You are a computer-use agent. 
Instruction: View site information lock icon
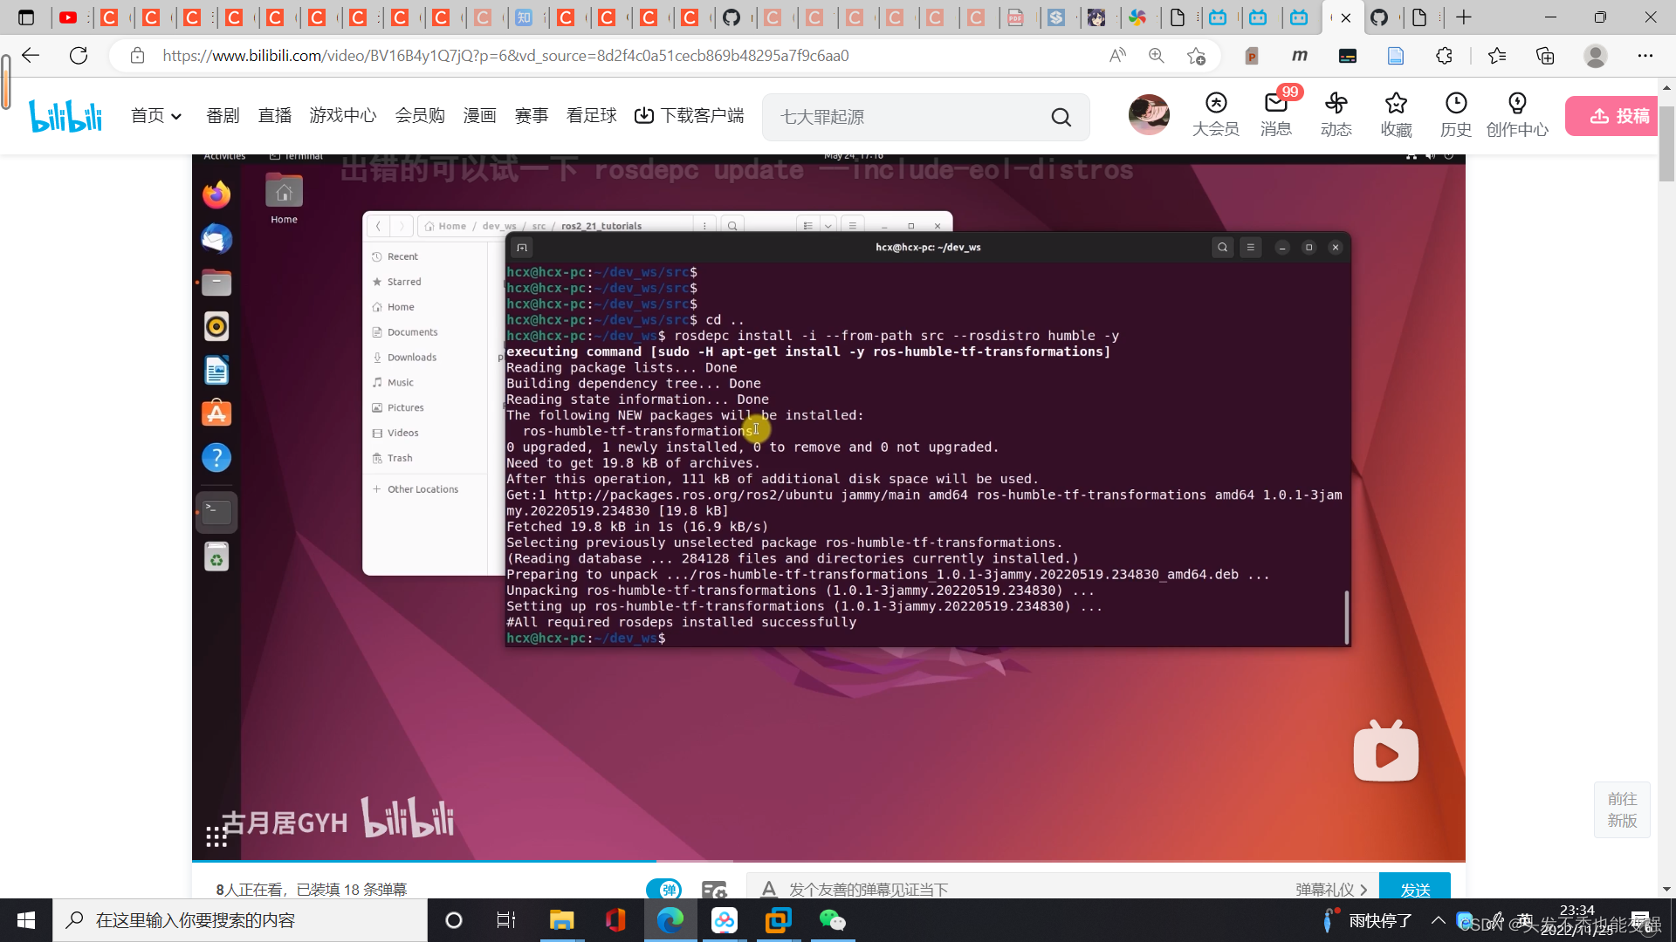click(137, 56)
